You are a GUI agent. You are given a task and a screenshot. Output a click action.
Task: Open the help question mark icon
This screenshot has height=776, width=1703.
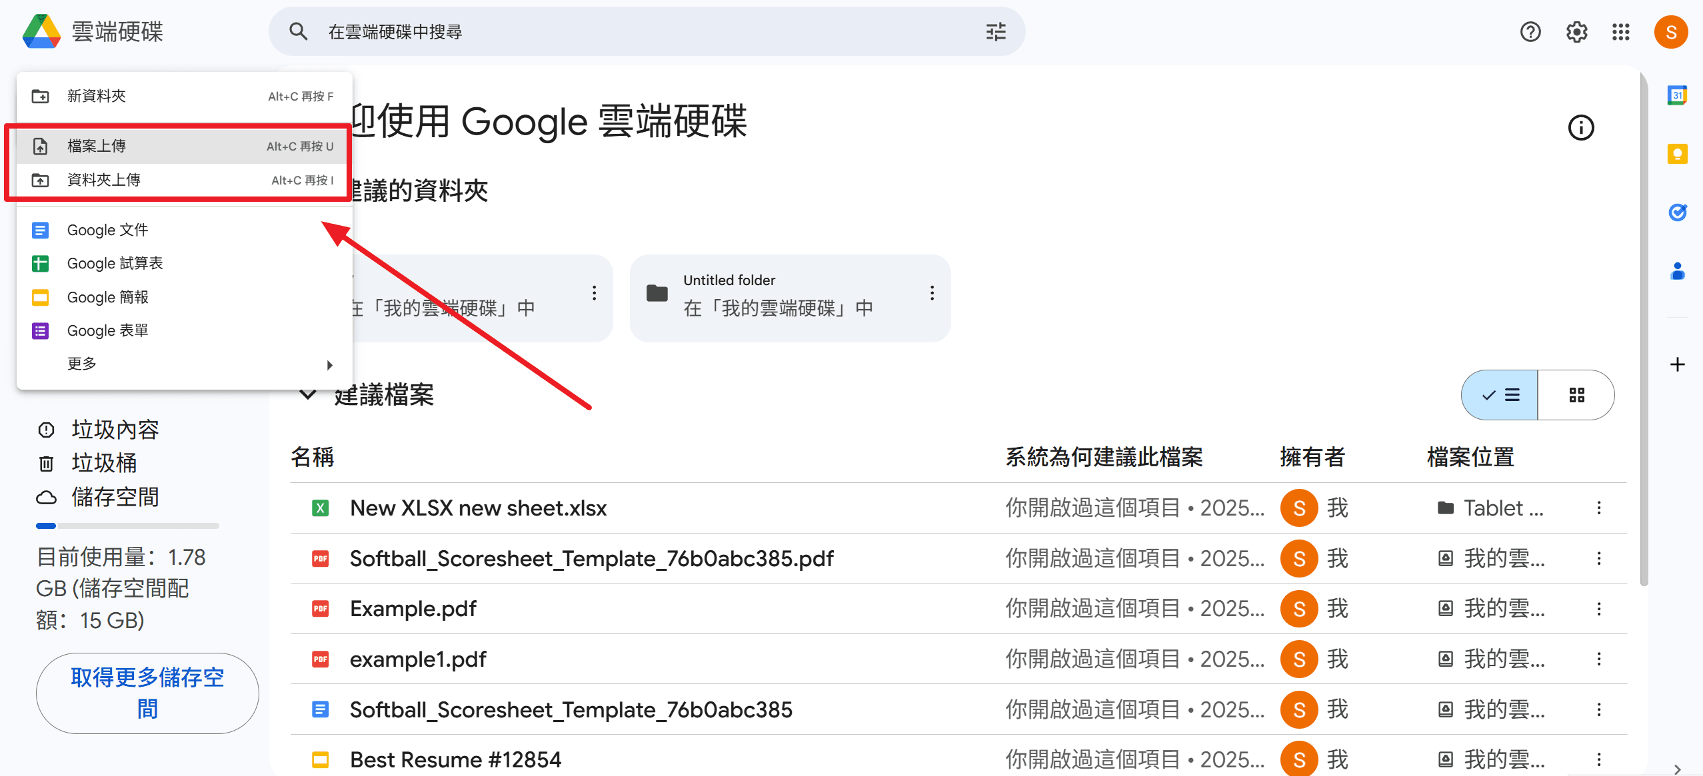[x=1530, y=31]
